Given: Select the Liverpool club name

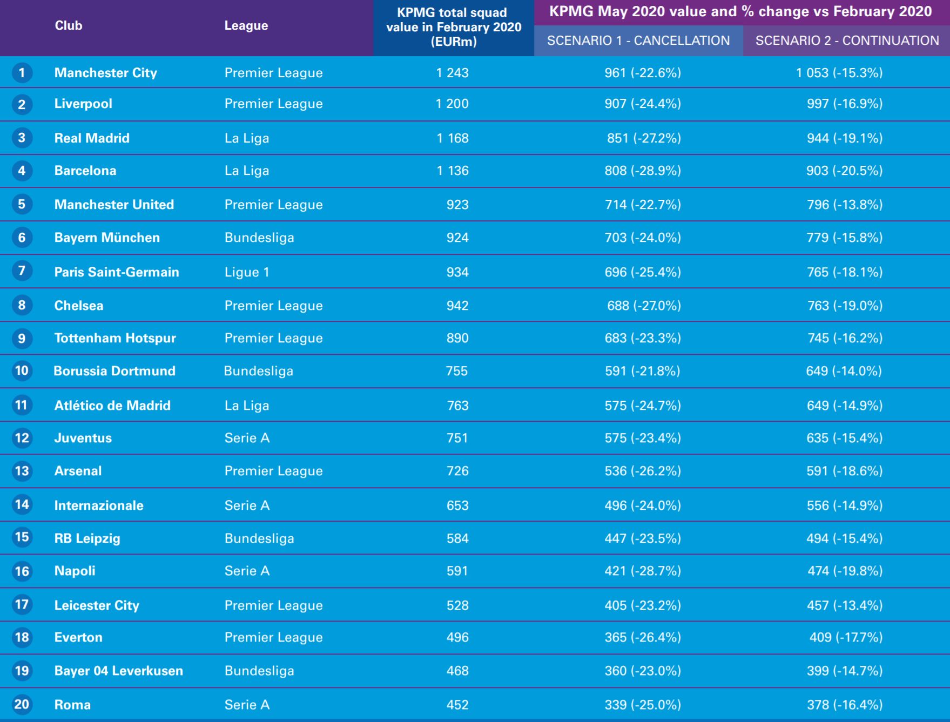Looking at the screenshot, I should (x=83, y=104).
